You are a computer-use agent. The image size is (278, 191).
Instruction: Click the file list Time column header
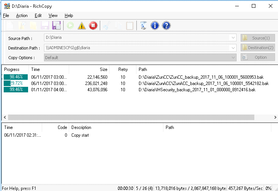[49, 69]
